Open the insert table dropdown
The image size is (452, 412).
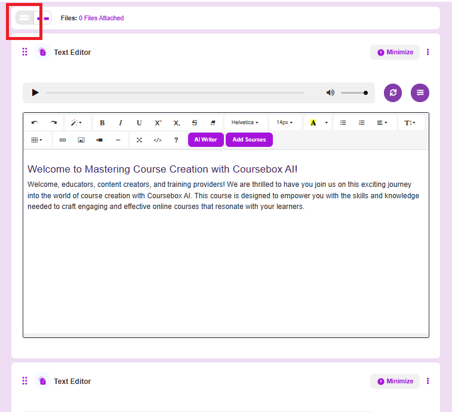[37, 140]
